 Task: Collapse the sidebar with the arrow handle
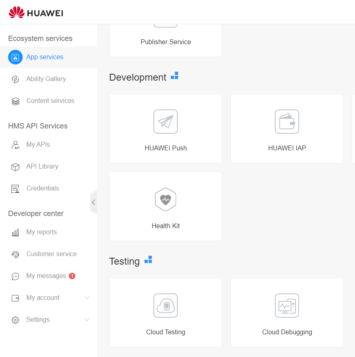94,202
